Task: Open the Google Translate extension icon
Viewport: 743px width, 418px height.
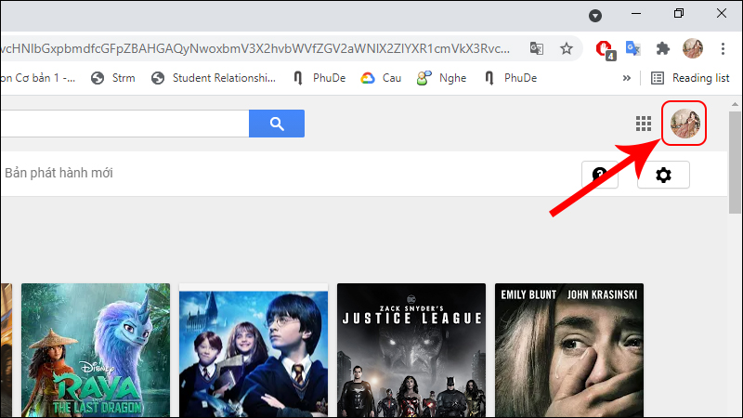Action: 633,48
